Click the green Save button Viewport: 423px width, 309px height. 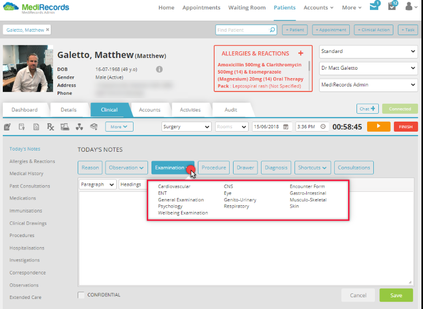click(x=396, y=295)
